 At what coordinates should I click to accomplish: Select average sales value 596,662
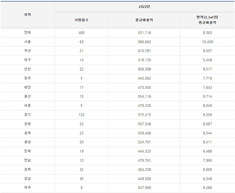click(144, 42)
